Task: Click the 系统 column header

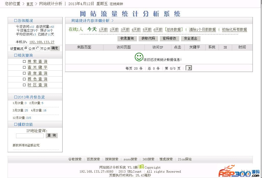Action: coord(212,47)
